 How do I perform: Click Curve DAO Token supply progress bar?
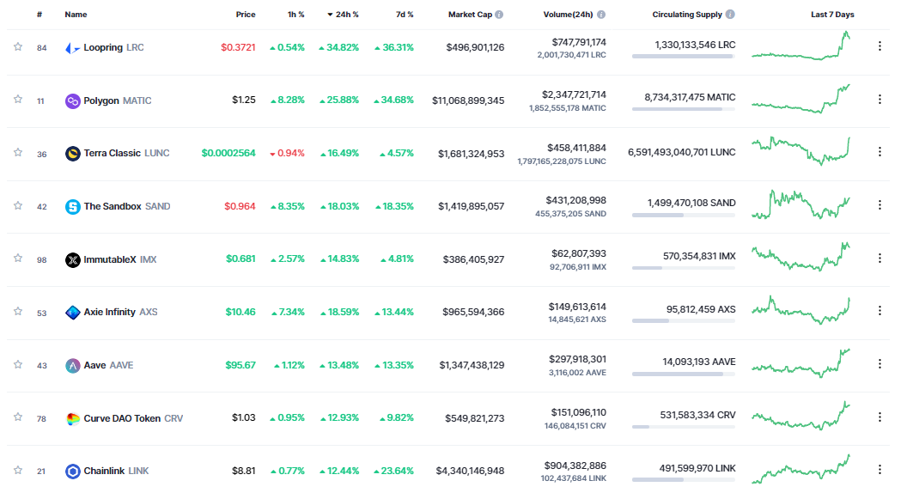(684, 427)
